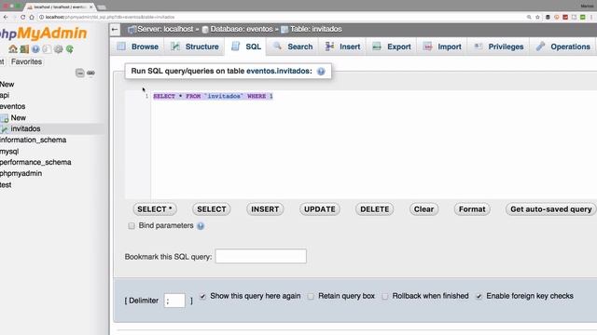The width and height of the screenshot is (597, 335).
Task: Click the black database extension icon
Action: [548, 17]
